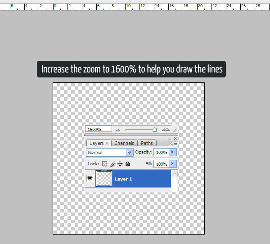
Task: Hide Layer 1 with the eye icon
Action: coord(90,178)
